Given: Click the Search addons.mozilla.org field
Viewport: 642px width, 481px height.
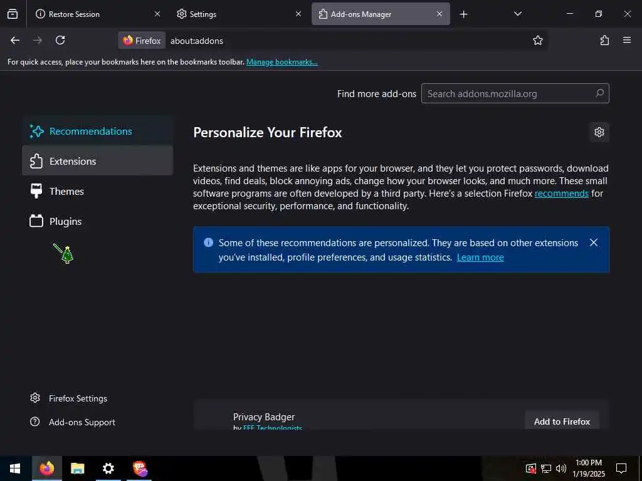Looking at the screenshot, I should [x=515, y=94].
